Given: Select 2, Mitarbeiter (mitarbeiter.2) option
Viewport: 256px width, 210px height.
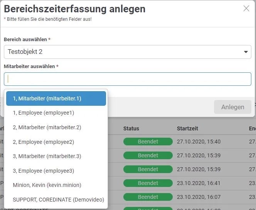Looking at the screenshot, I should coord(56,127).
